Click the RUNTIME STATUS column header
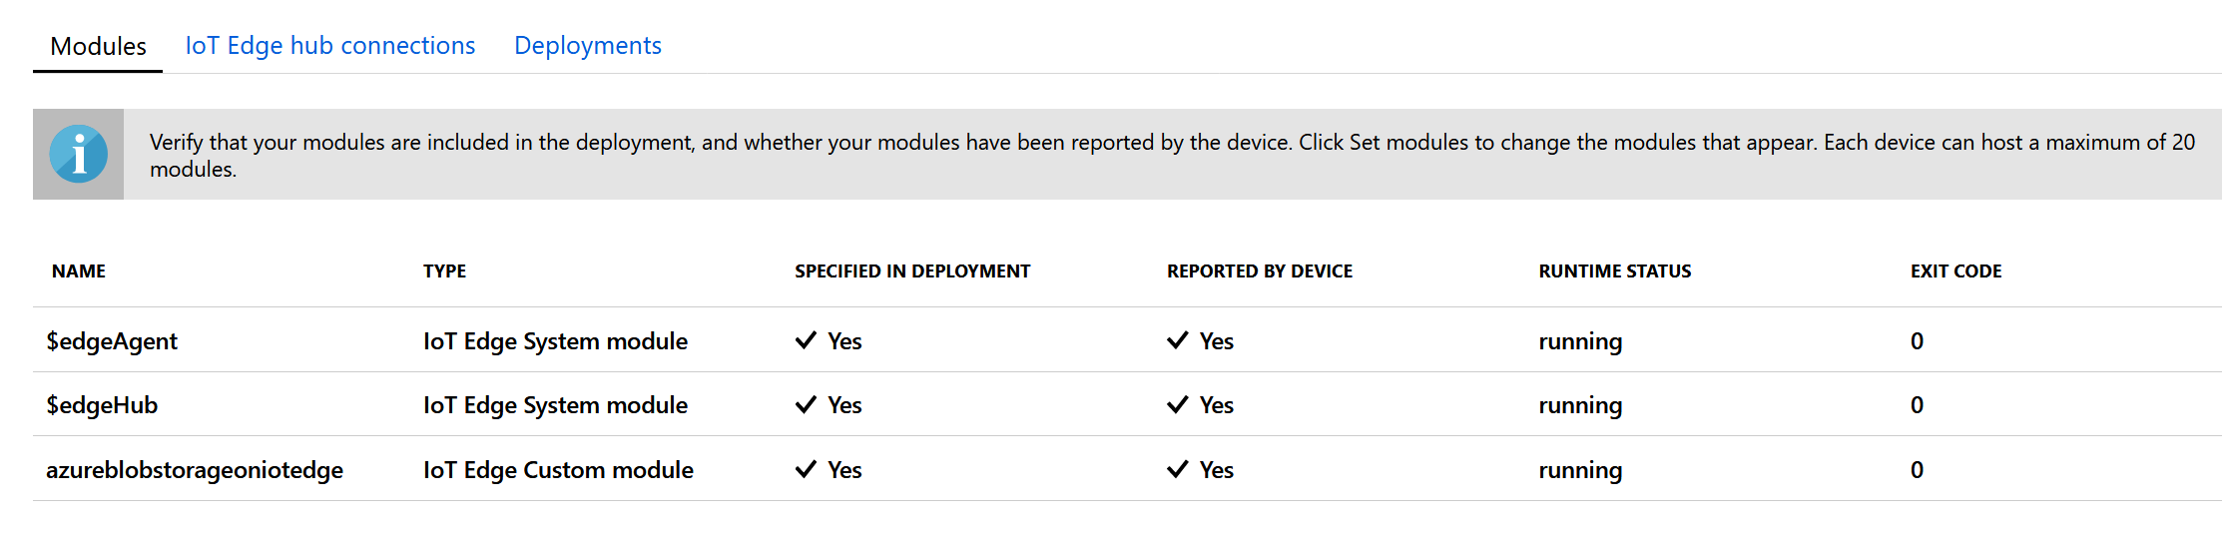Screen dimensions: 2222x533 coord(1614,271)
